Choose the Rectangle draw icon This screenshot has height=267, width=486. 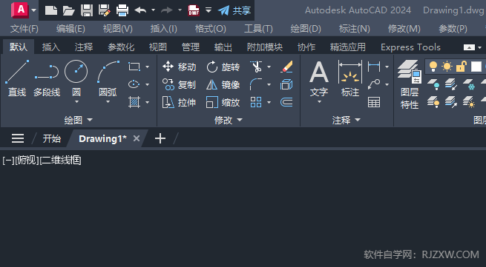(134, 67)
